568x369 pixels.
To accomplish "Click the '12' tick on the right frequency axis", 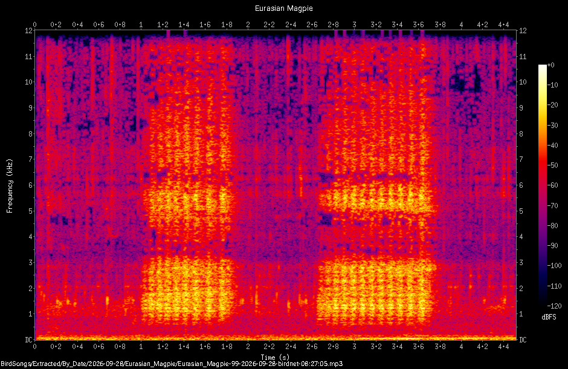I will pyautogui.click(x=523, y=31).
